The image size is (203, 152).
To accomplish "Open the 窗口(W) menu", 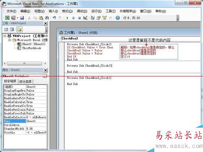I will [x=146, y=11].
